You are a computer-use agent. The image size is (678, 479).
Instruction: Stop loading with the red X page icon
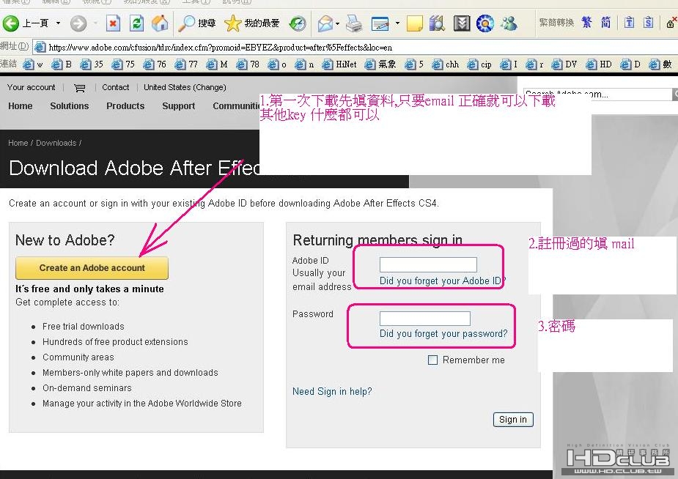coord(113,23)
